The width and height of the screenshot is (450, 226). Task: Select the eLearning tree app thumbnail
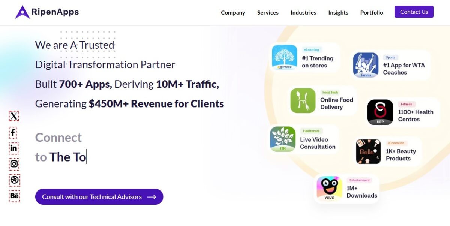tap(284, 57)
